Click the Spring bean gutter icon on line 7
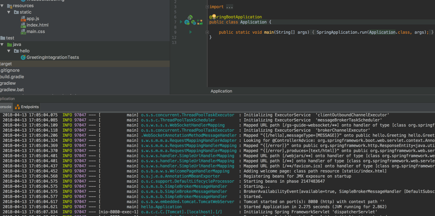This screenshot has height=216, width=435. (x=187, y=22)
